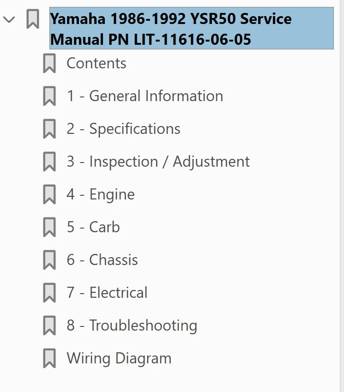Click the bookmark icon beside 7 - Electrical

pyautogui.click(x=49, y=292)
